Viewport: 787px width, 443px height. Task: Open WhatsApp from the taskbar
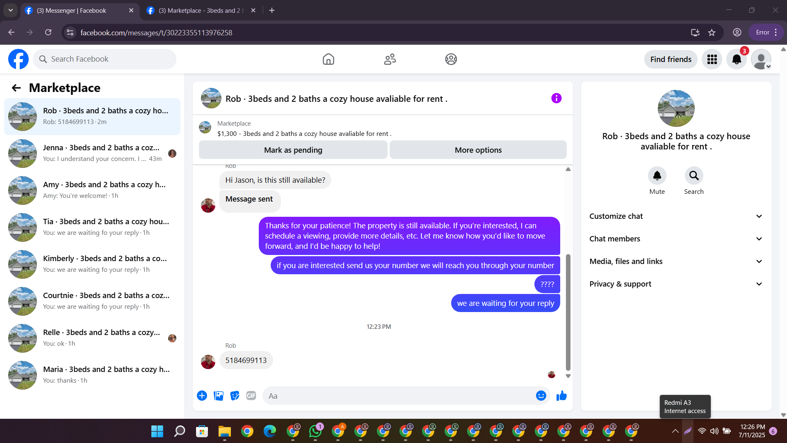[x=315, y=431]
